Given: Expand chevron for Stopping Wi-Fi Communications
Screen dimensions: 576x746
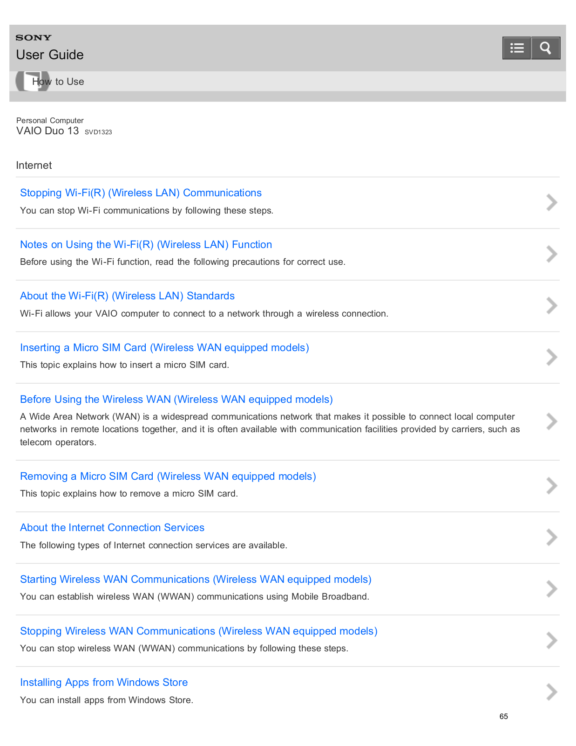Looking at the screenshot, I should click(x=552, y=202).
